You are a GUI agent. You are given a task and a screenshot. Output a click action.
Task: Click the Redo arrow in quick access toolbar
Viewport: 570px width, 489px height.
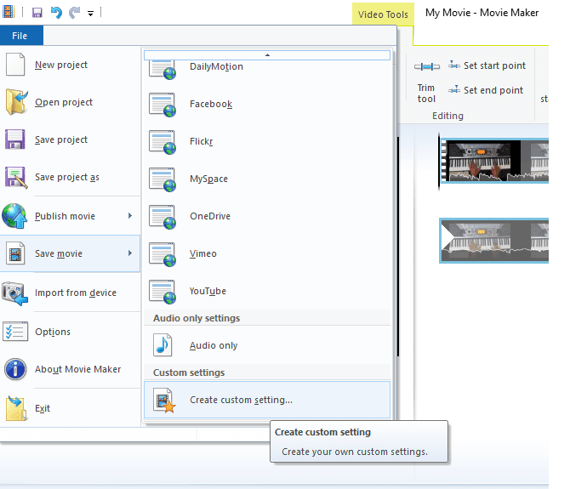point(75,13)
